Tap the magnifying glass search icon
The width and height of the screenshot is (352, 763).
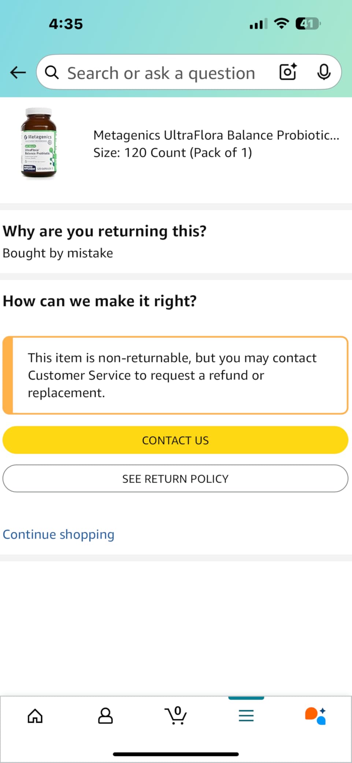click(x=52, y=73)
